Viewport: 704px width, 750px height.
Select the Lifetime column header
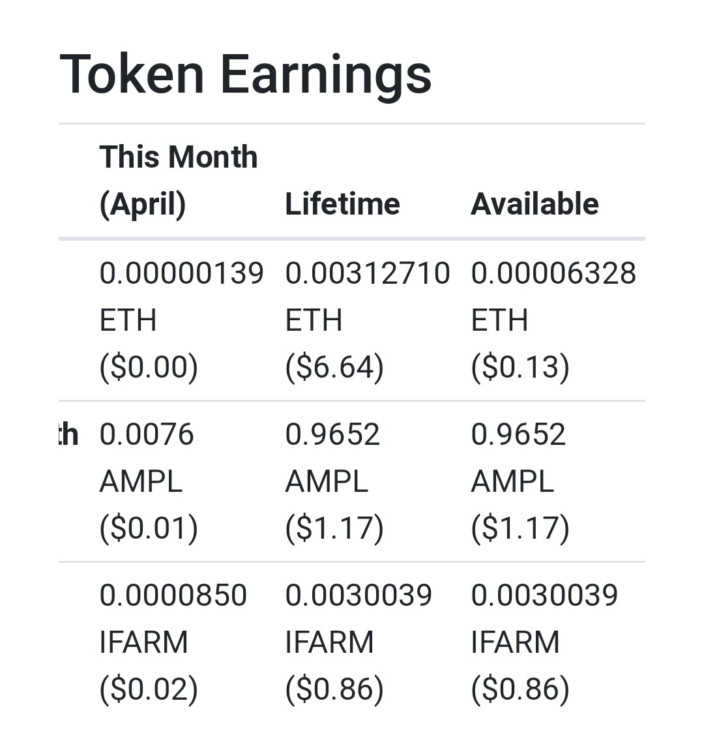(x=342, y=203)
